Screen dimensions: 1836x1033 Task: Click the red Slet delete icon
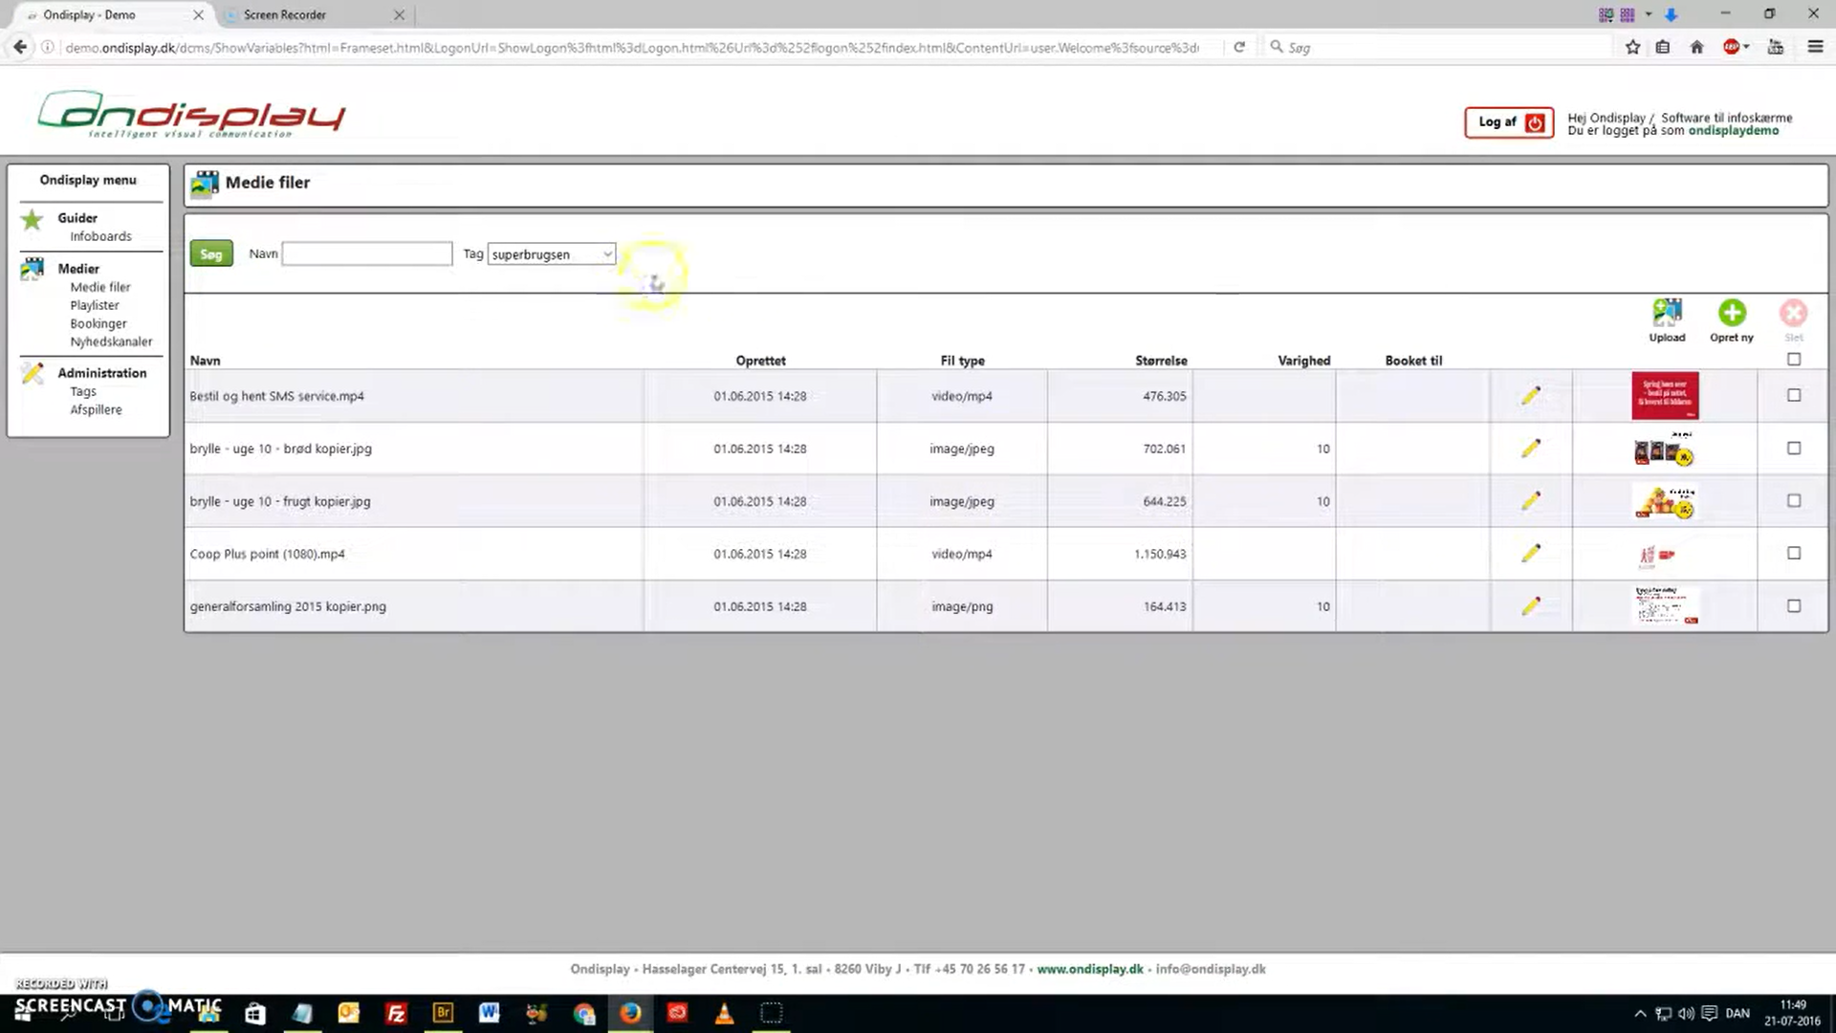click(x=1793, y=313)
